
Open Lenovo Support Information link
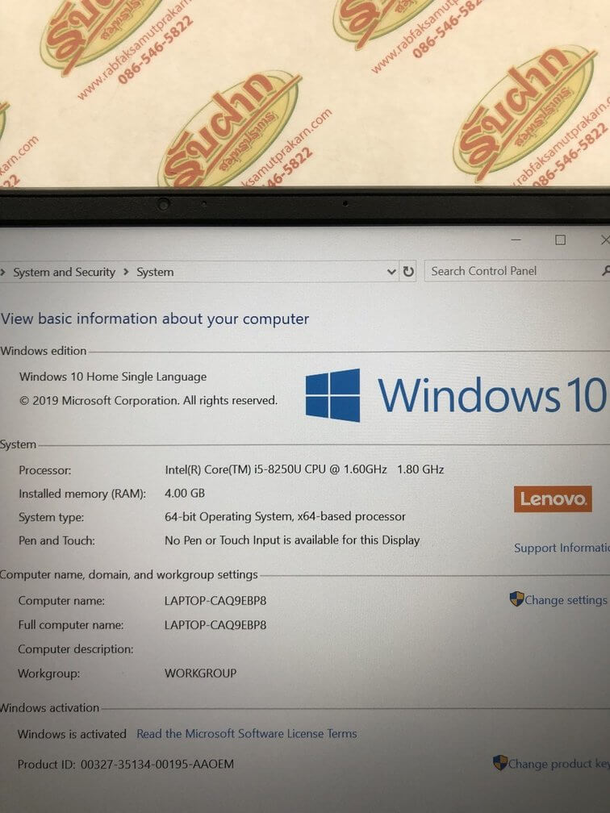[x=562, y=548]
